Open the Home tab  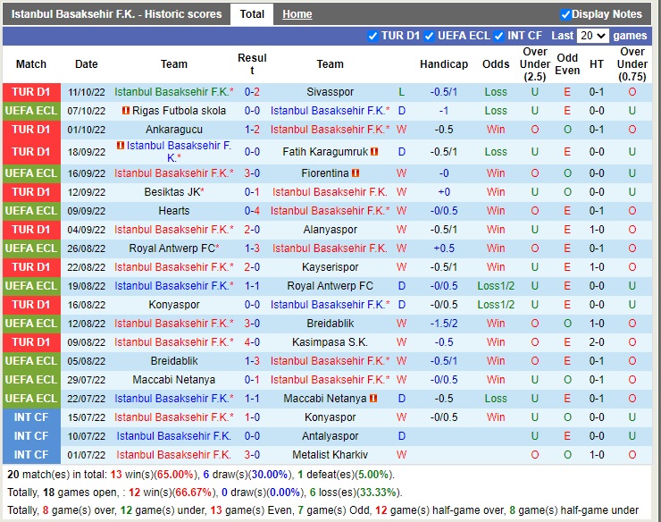297,14
